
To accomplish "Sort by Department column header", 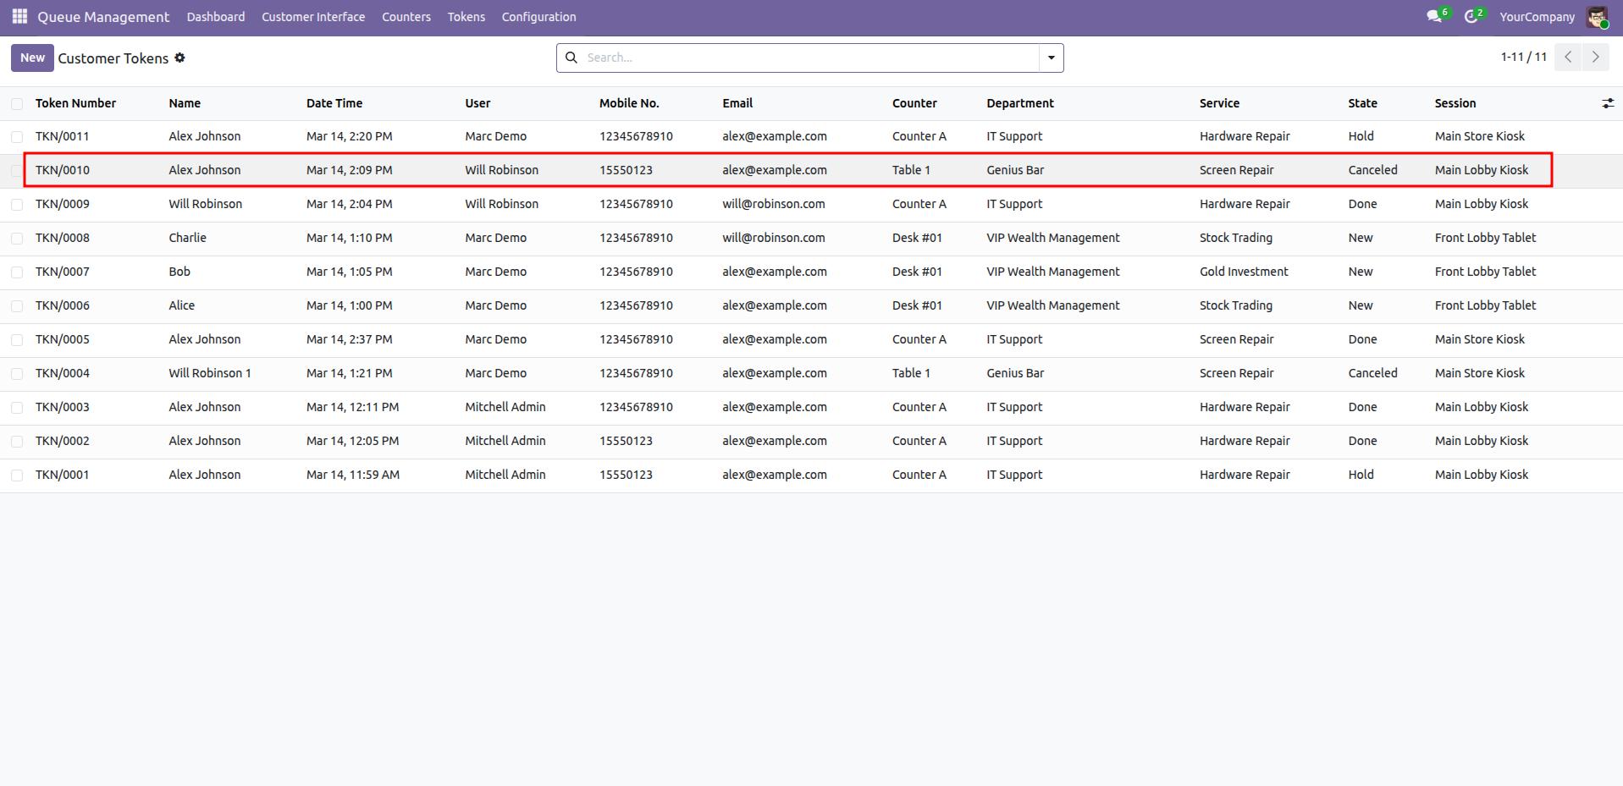I will coord(1020,103).
